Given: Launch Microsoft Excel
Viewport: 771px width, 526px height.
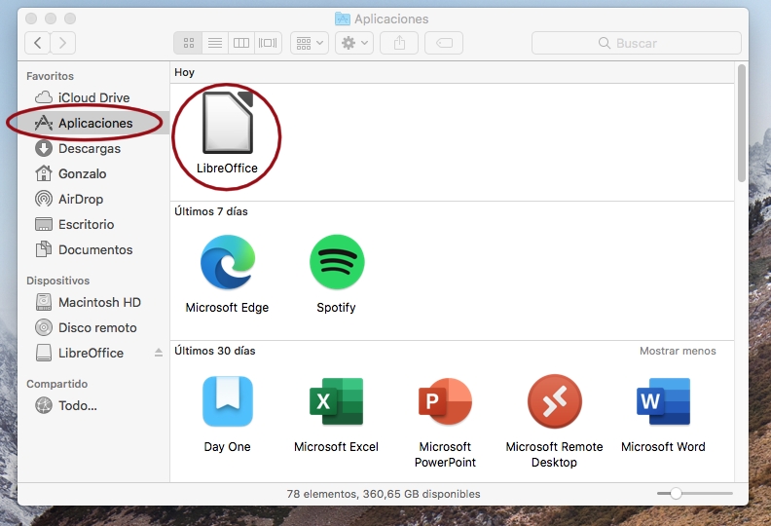Looking at the screenshot, I should [336, 401].
